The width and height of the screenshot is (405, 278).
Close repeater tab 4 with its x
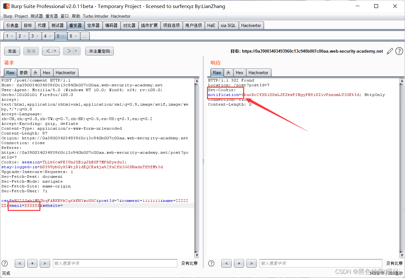point(50,36)
